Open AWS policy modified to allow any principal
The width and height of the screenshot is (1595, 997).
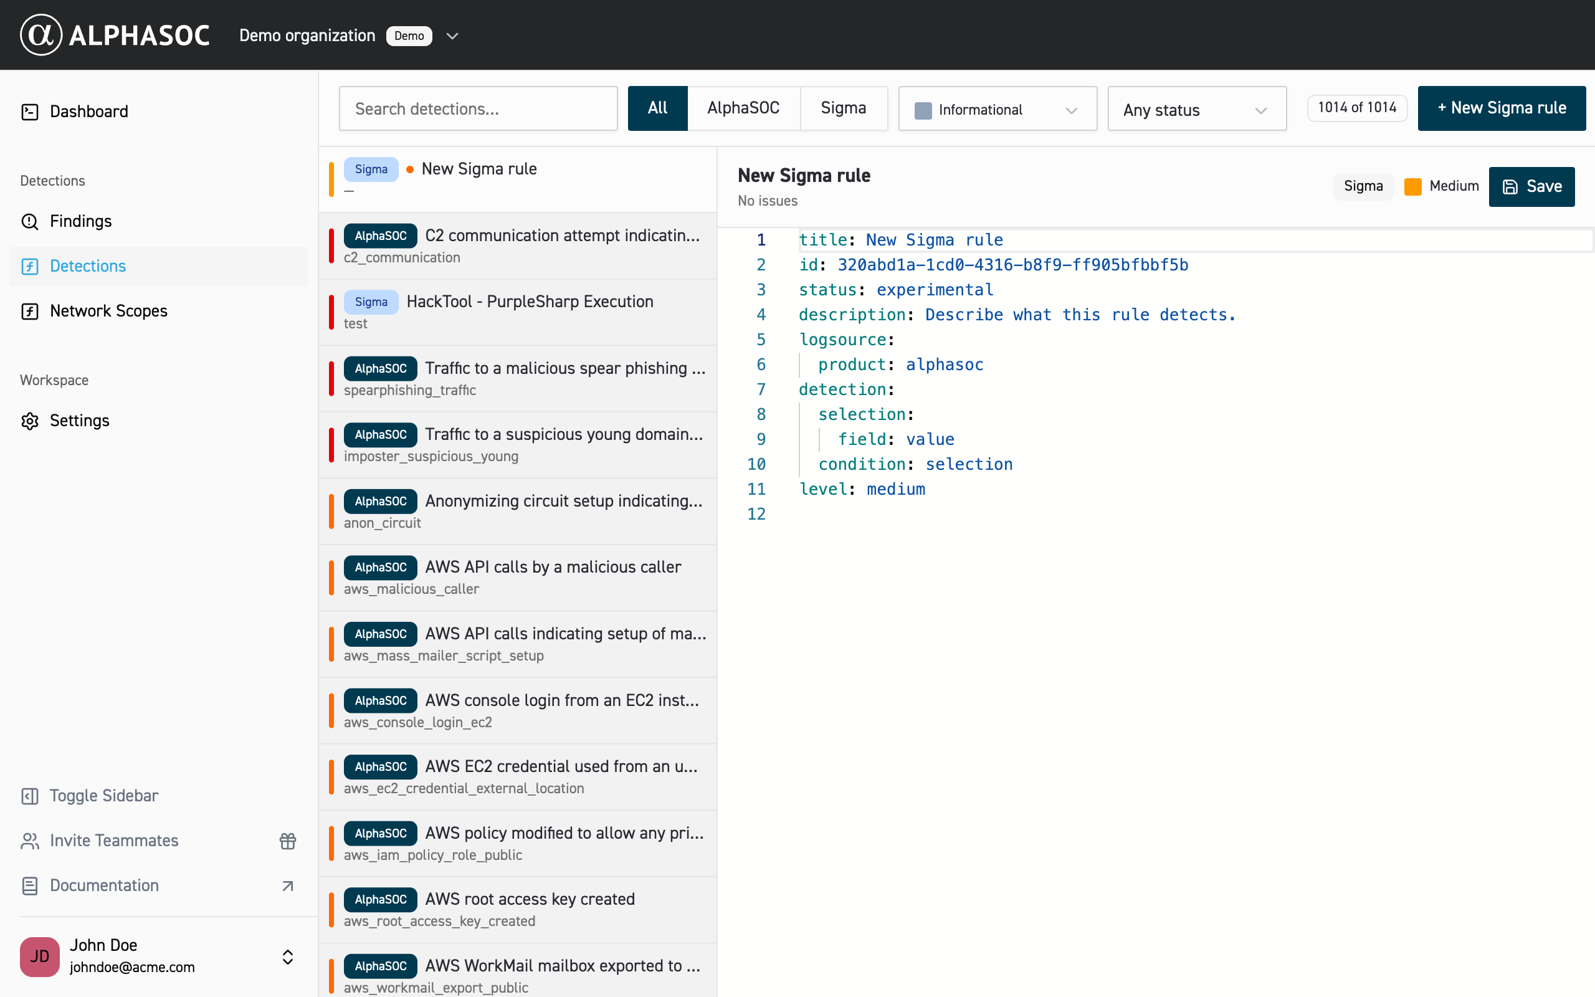[x=518, y=844]
